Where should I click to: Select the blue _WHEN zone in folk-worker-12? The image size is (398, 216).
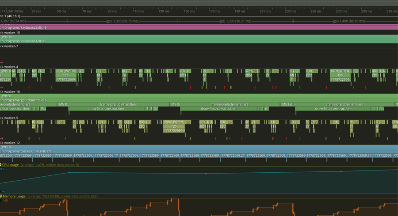[x=199, y=147]
